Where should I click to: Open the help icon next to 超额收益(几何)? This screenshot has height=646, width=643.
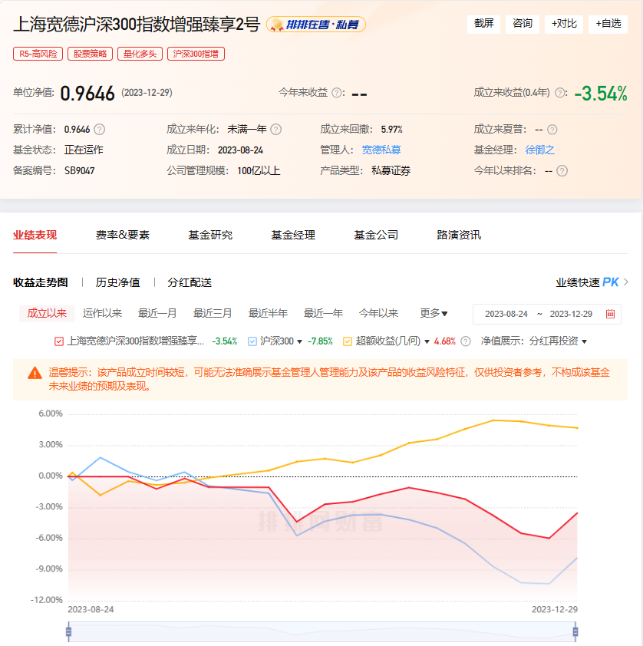(x=466, y=341)
